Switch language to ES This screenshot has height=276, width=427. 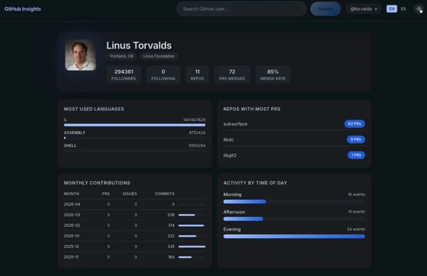click(x=403, y=9)
